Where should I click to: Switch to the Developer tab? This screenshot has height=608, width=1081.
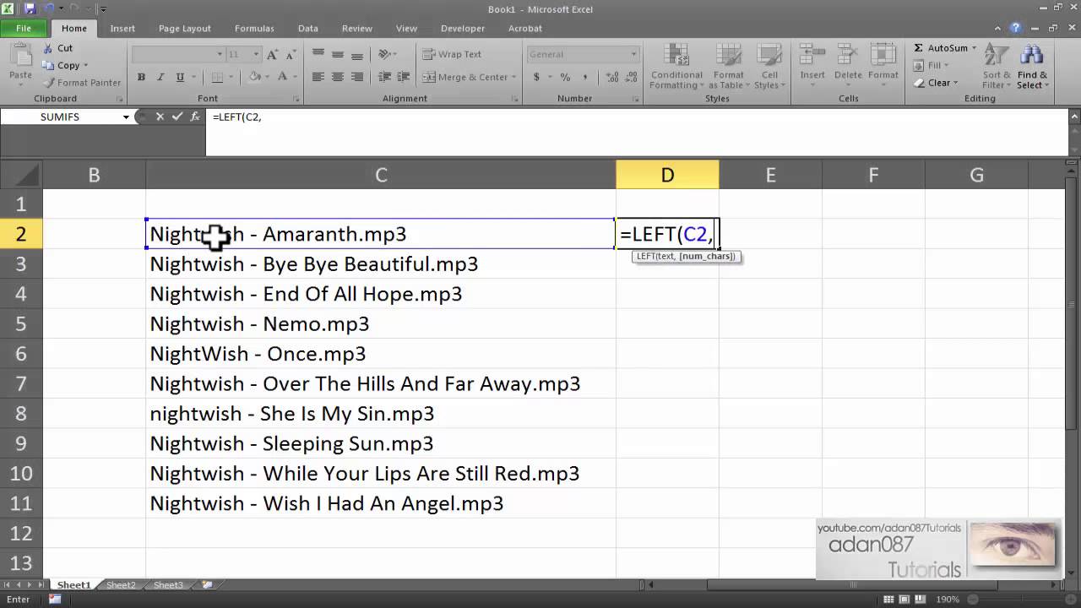463,29
